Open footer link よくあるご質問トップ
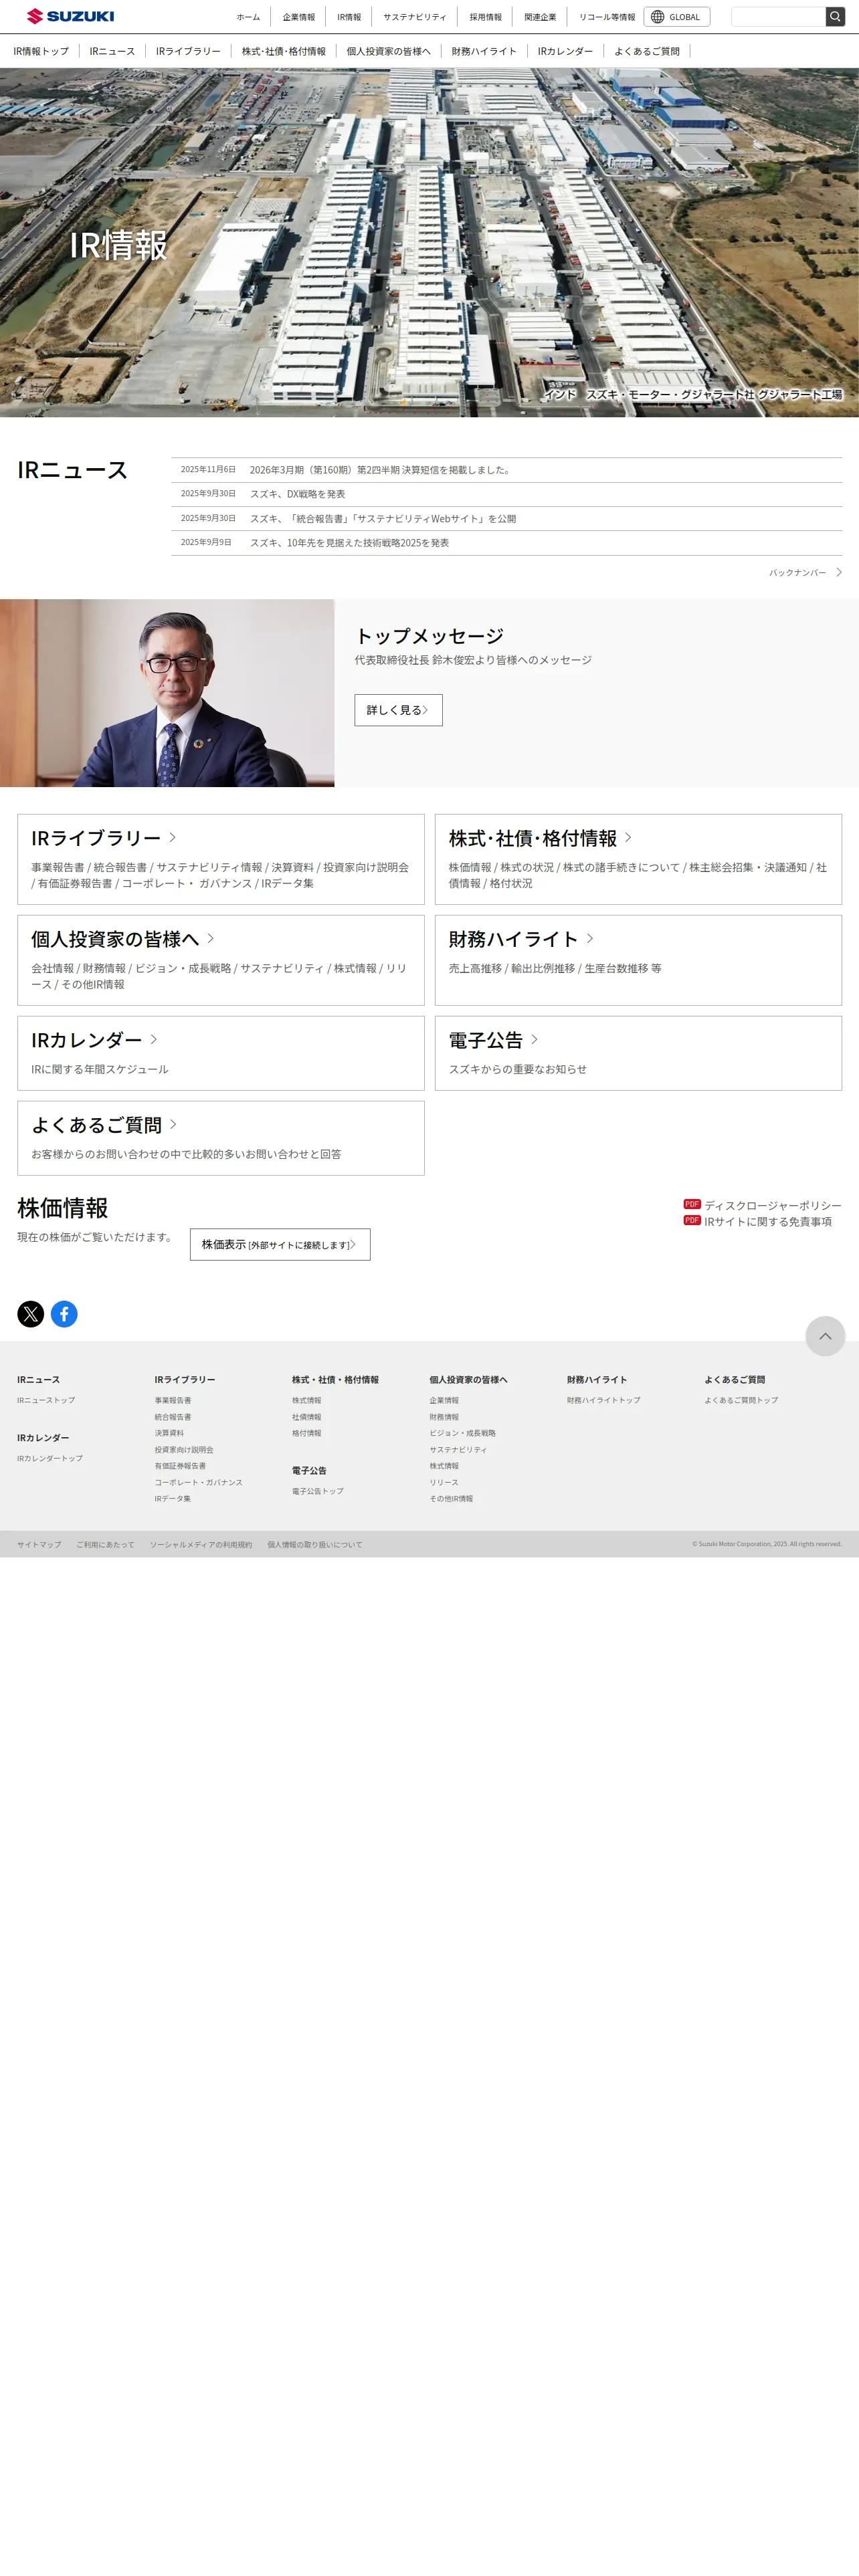This screenshot has width=859, height=2576. 741,1400
